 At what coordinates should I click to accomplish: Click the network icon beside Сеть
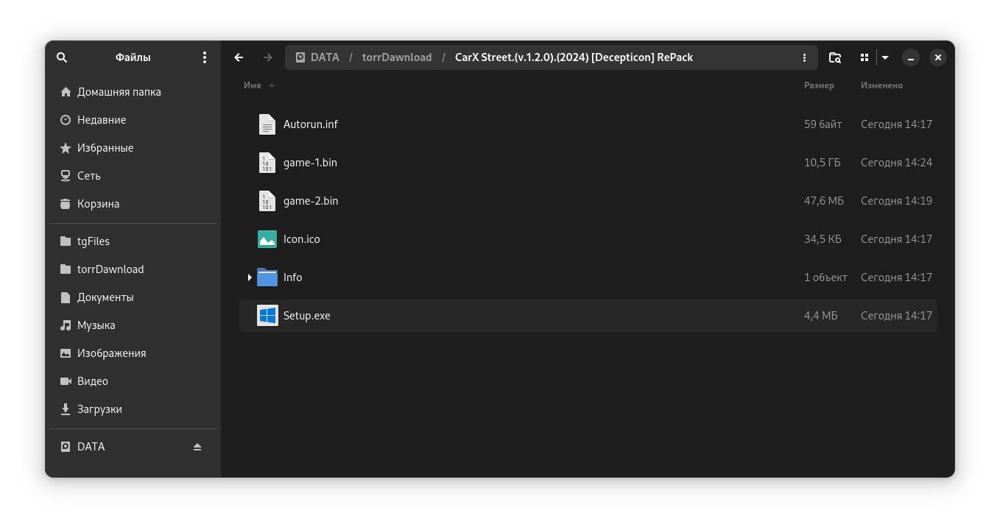(66, 176)
